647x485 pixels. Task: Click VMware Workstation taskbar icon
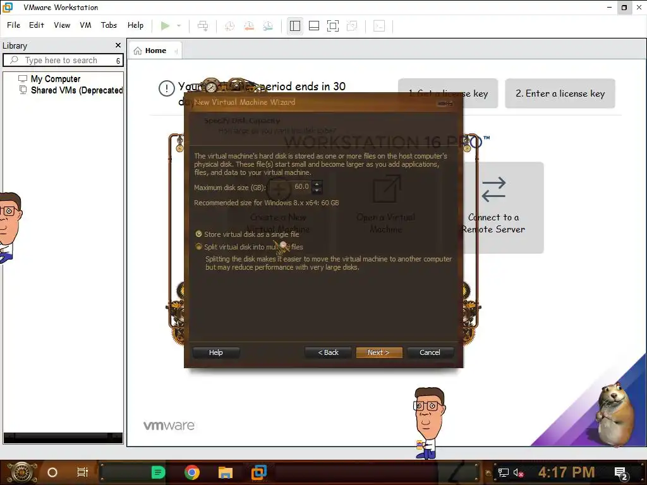(x=259, y=472)
